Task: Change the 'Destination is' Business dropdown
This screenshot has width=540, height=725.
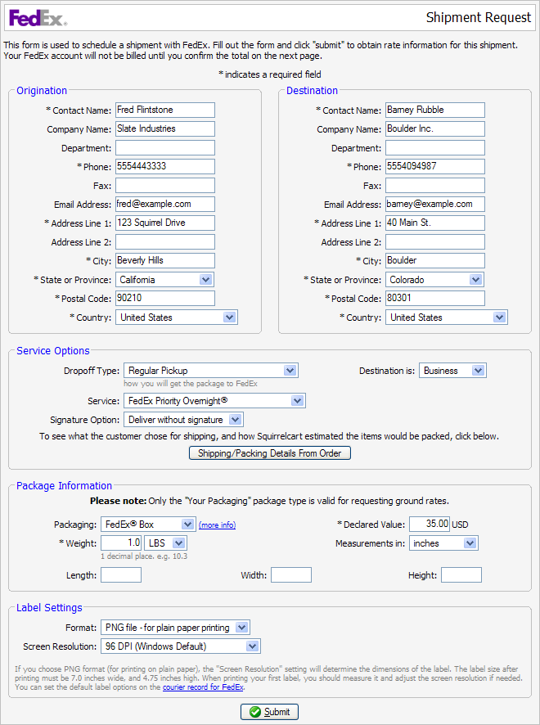Action: coord(452,371)
